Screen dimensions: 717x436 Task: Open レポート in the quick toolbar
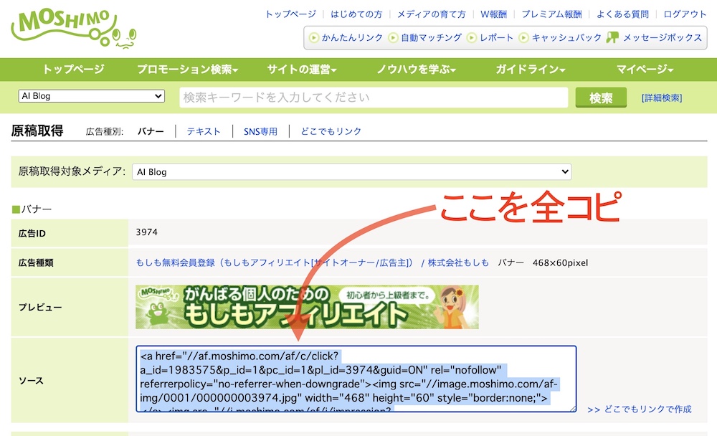497,37
